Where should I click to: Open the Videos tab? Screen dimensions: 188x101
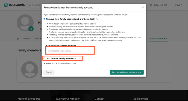pyautogui.click(x=27, y=38)
